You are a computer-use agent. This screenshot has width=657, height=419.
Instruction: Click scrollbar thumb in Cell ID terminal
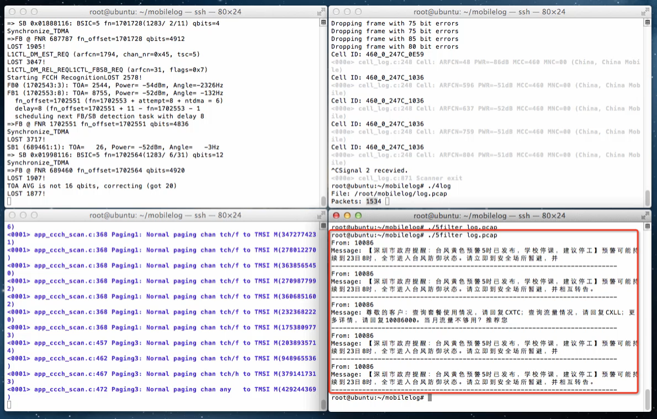coord(647,197)
